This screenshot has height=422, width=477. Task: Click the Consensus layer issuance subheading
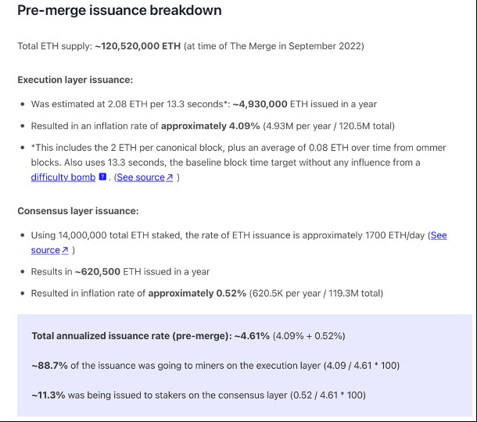[78, 211]
